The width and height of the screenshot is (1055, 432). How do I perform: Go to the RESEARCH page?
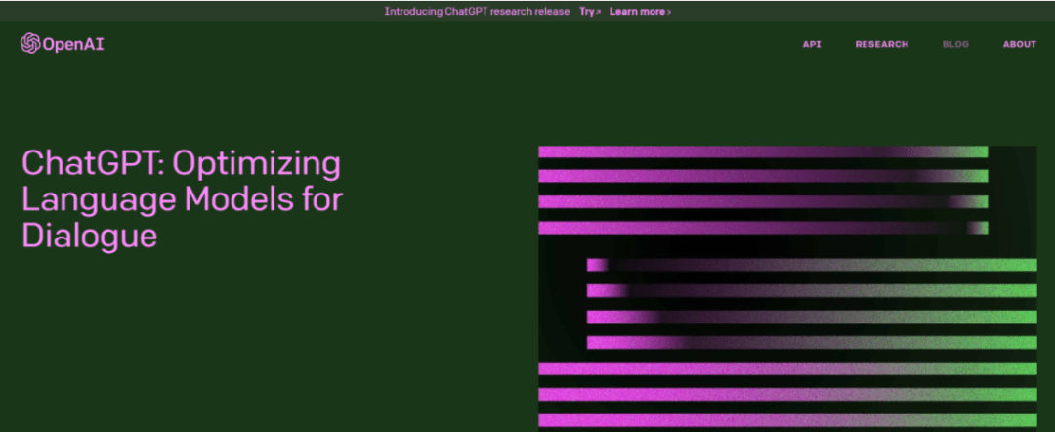coord(881,44)
